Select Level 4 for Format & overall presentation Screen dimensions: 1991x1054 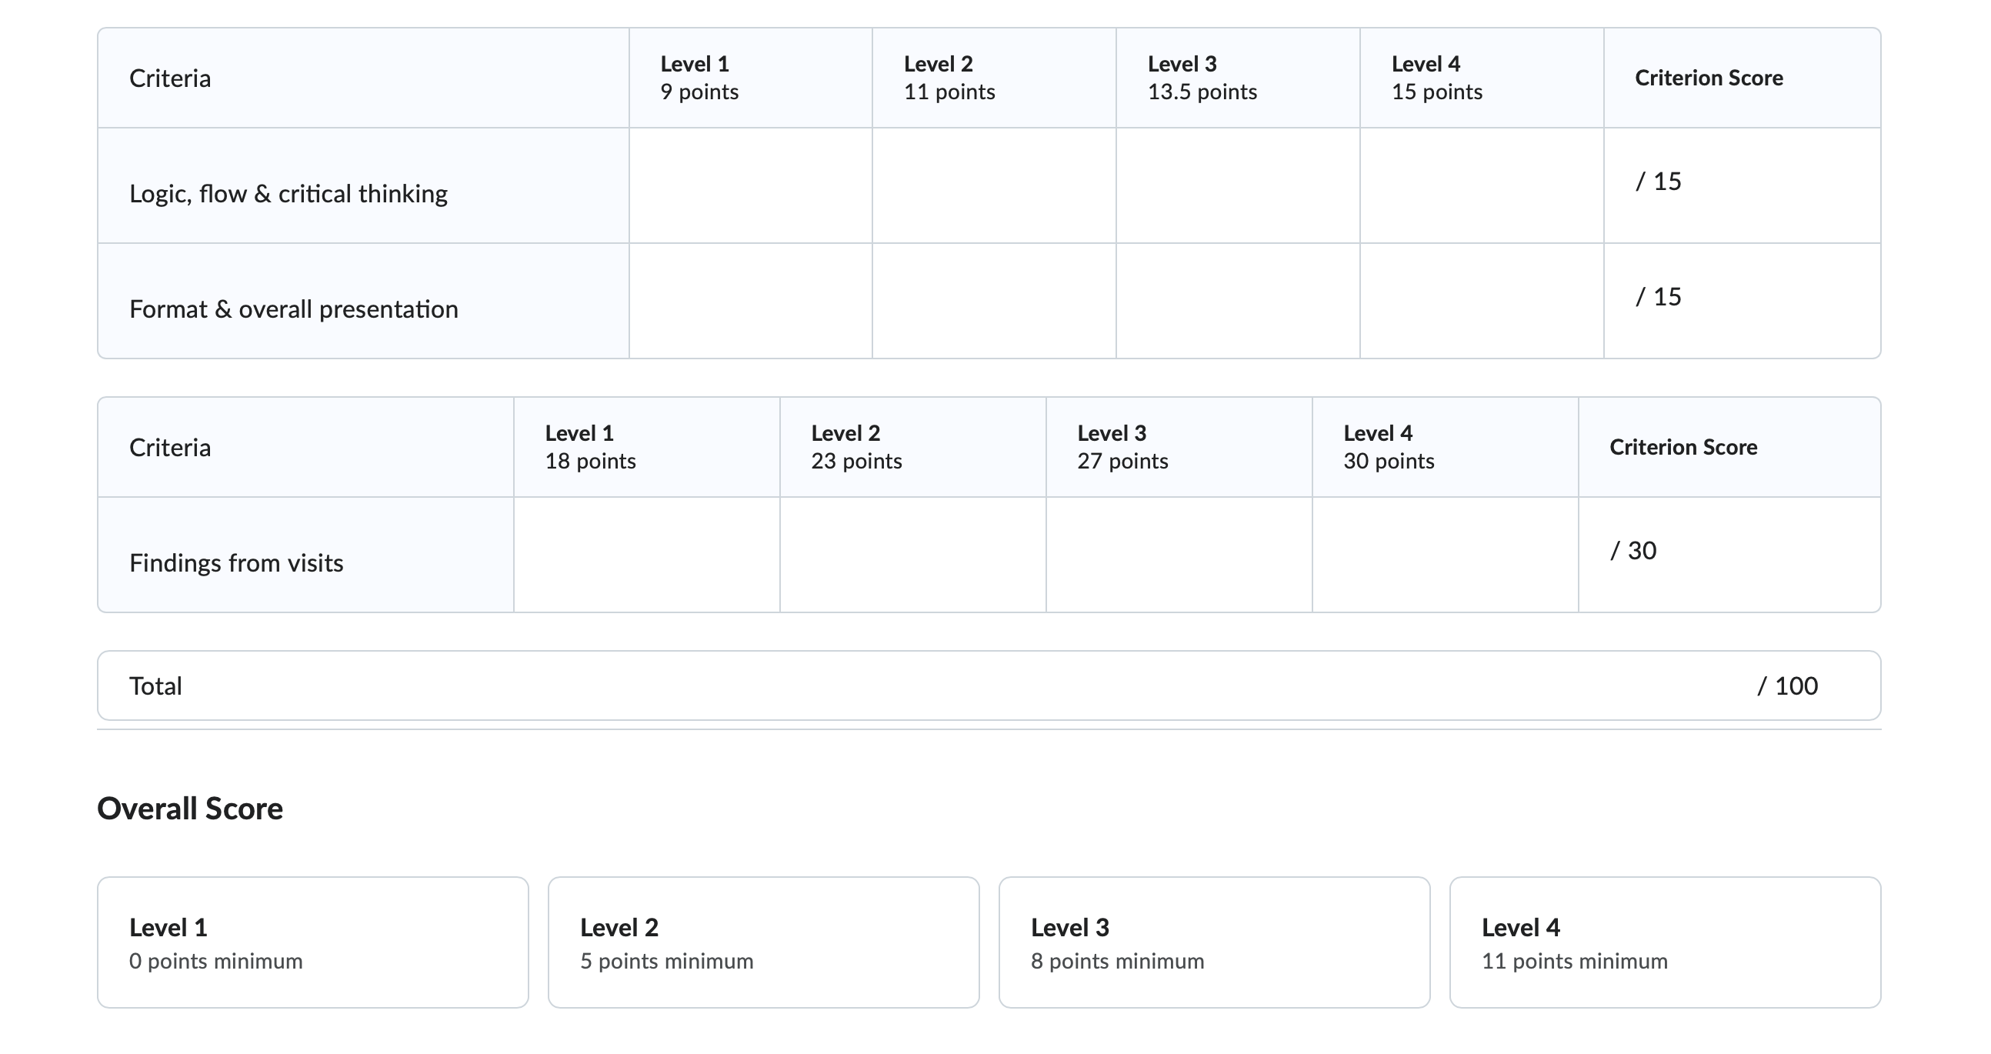1482,302
